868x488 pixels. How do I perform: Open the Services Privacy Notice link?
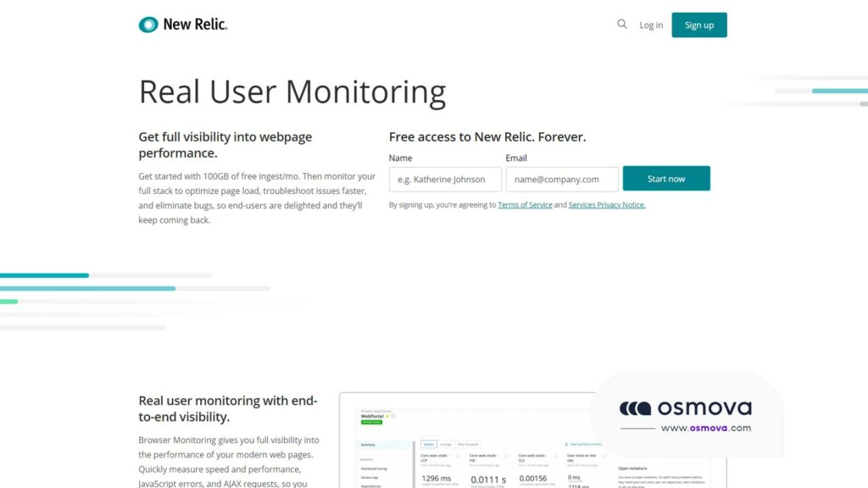(x=607, y=205)
